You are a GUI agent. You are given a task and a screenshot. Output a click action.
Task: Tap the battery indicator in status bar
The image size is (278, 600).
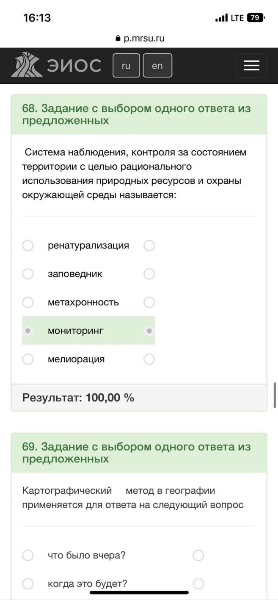(x=256, y=18)
